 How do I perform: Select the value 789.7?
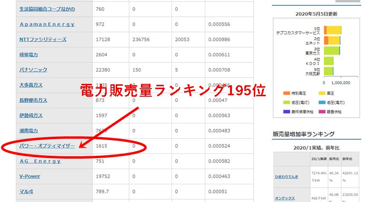102,192
